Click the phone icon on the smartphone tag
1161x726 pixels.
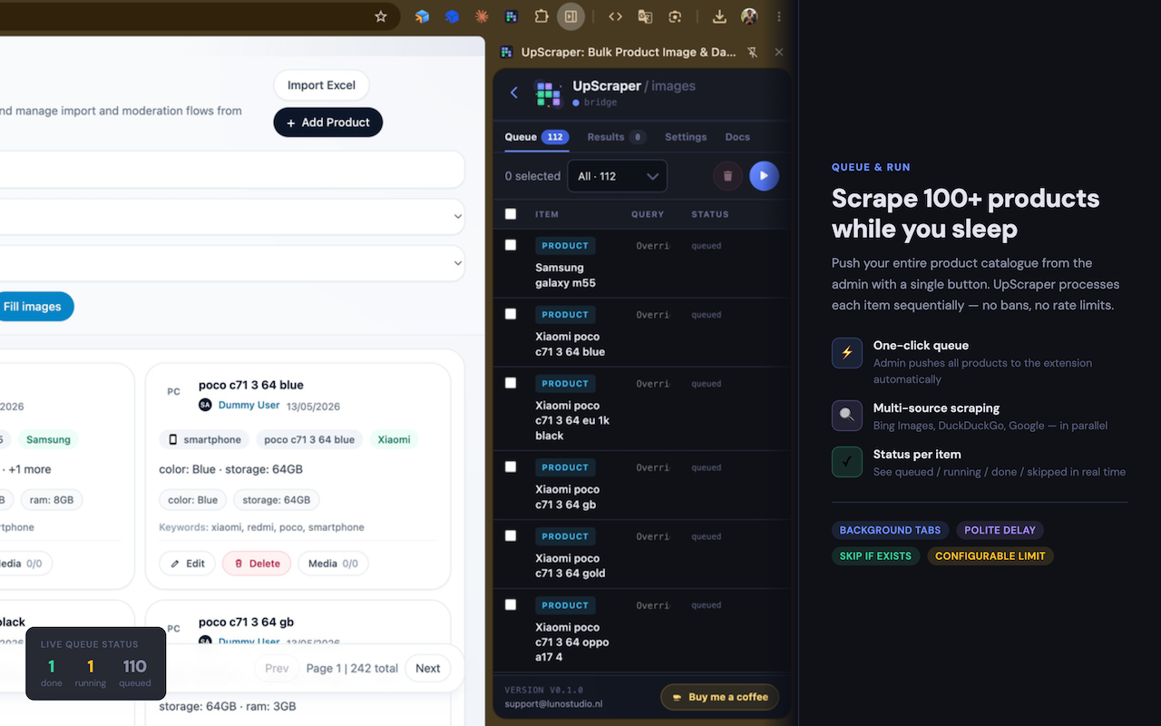173,439
